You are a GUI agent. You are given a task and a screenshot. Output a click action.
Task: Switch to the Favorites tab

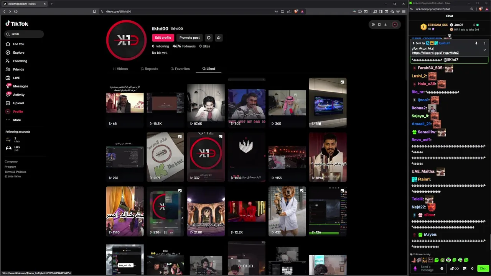pyautogui.click(x=180, y=69)
